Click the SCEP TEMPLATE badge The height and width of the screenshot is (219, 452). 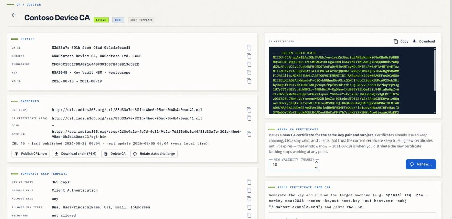coord(142,20)
